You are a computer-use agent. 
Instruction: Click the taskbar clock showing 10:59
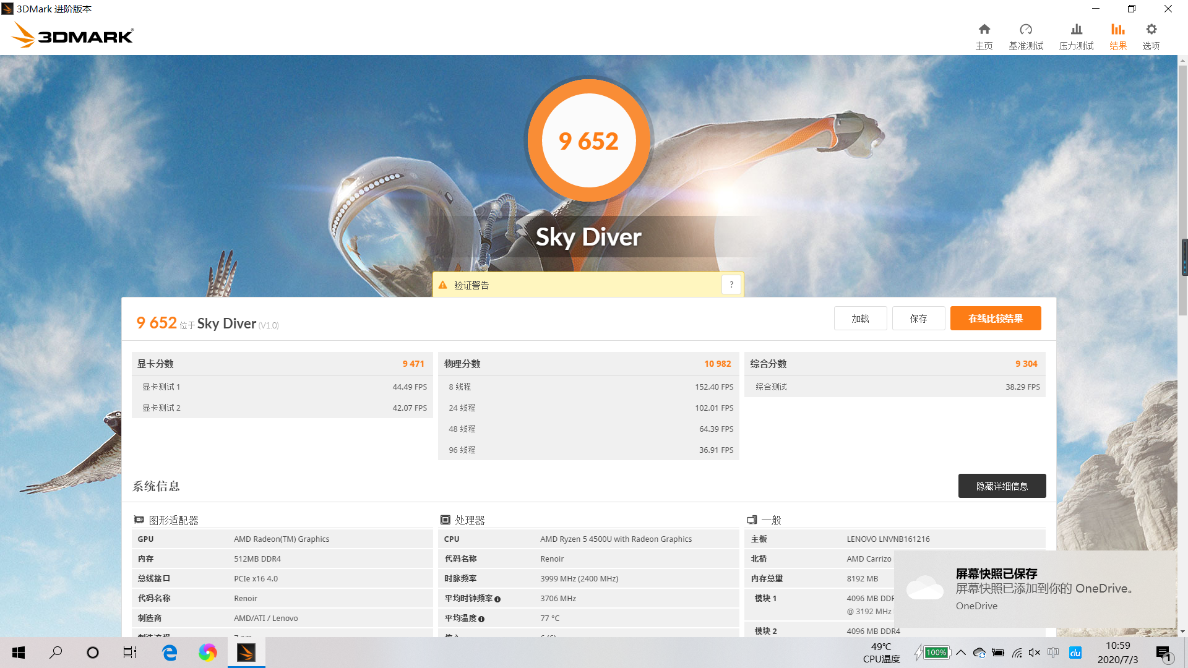click(1117, 653)
